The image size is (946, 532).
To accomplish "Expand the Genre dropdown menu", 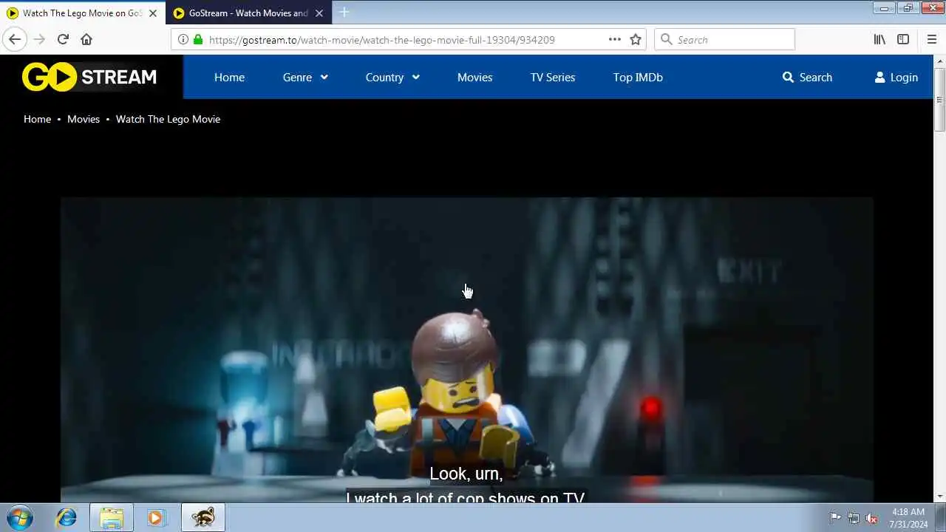I will coord(305,77).
